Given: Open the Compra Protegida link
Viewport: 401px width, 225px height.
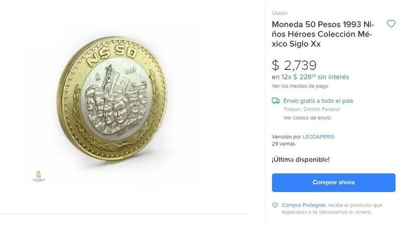Looking at the screenshot, I should 303,205.
